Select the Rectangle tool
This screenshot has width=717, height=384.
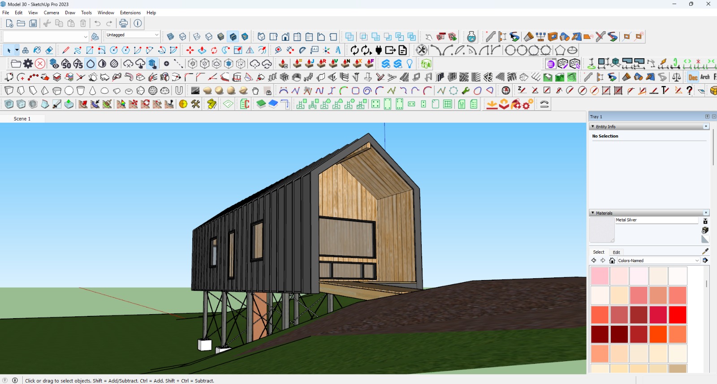tap(90, 50)
